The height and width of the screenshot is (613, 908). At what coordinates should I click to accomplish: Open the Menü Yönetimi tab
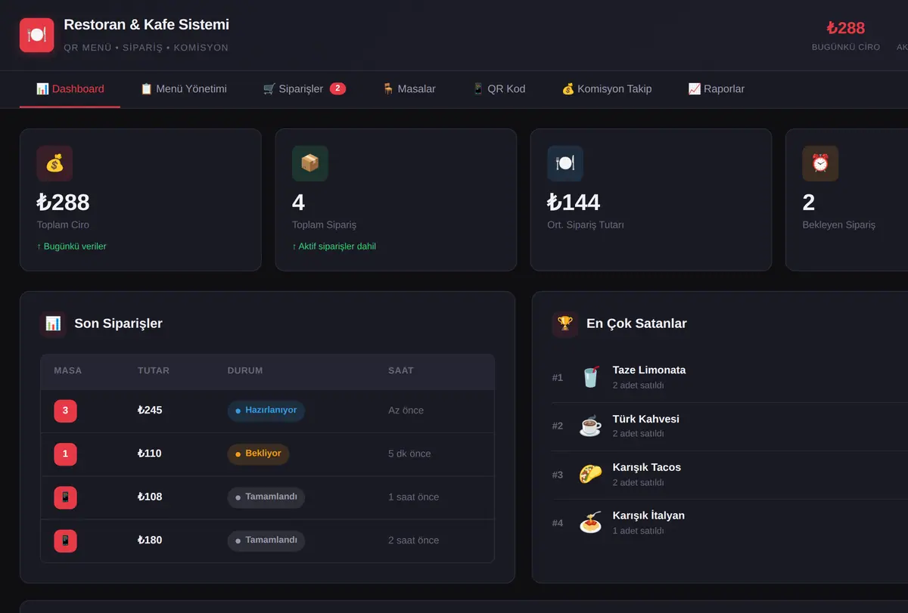(x=184, y=89)
